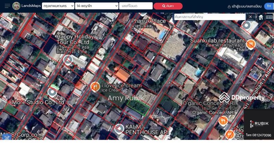Open the district dropdown 14-พญาไท
This screenshot has height=168, width=274.
[x=97, y=6]
